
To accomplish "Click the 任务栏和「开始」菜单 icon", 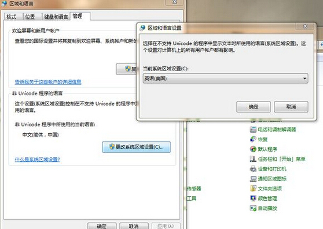I will tap(253, 159).
